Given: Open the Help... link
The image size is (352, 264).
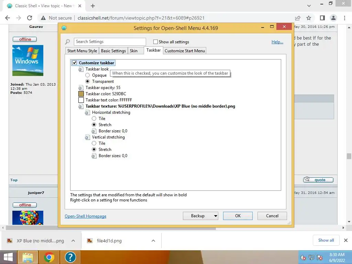Looking at the screenshot, I should tap(277, 42).
